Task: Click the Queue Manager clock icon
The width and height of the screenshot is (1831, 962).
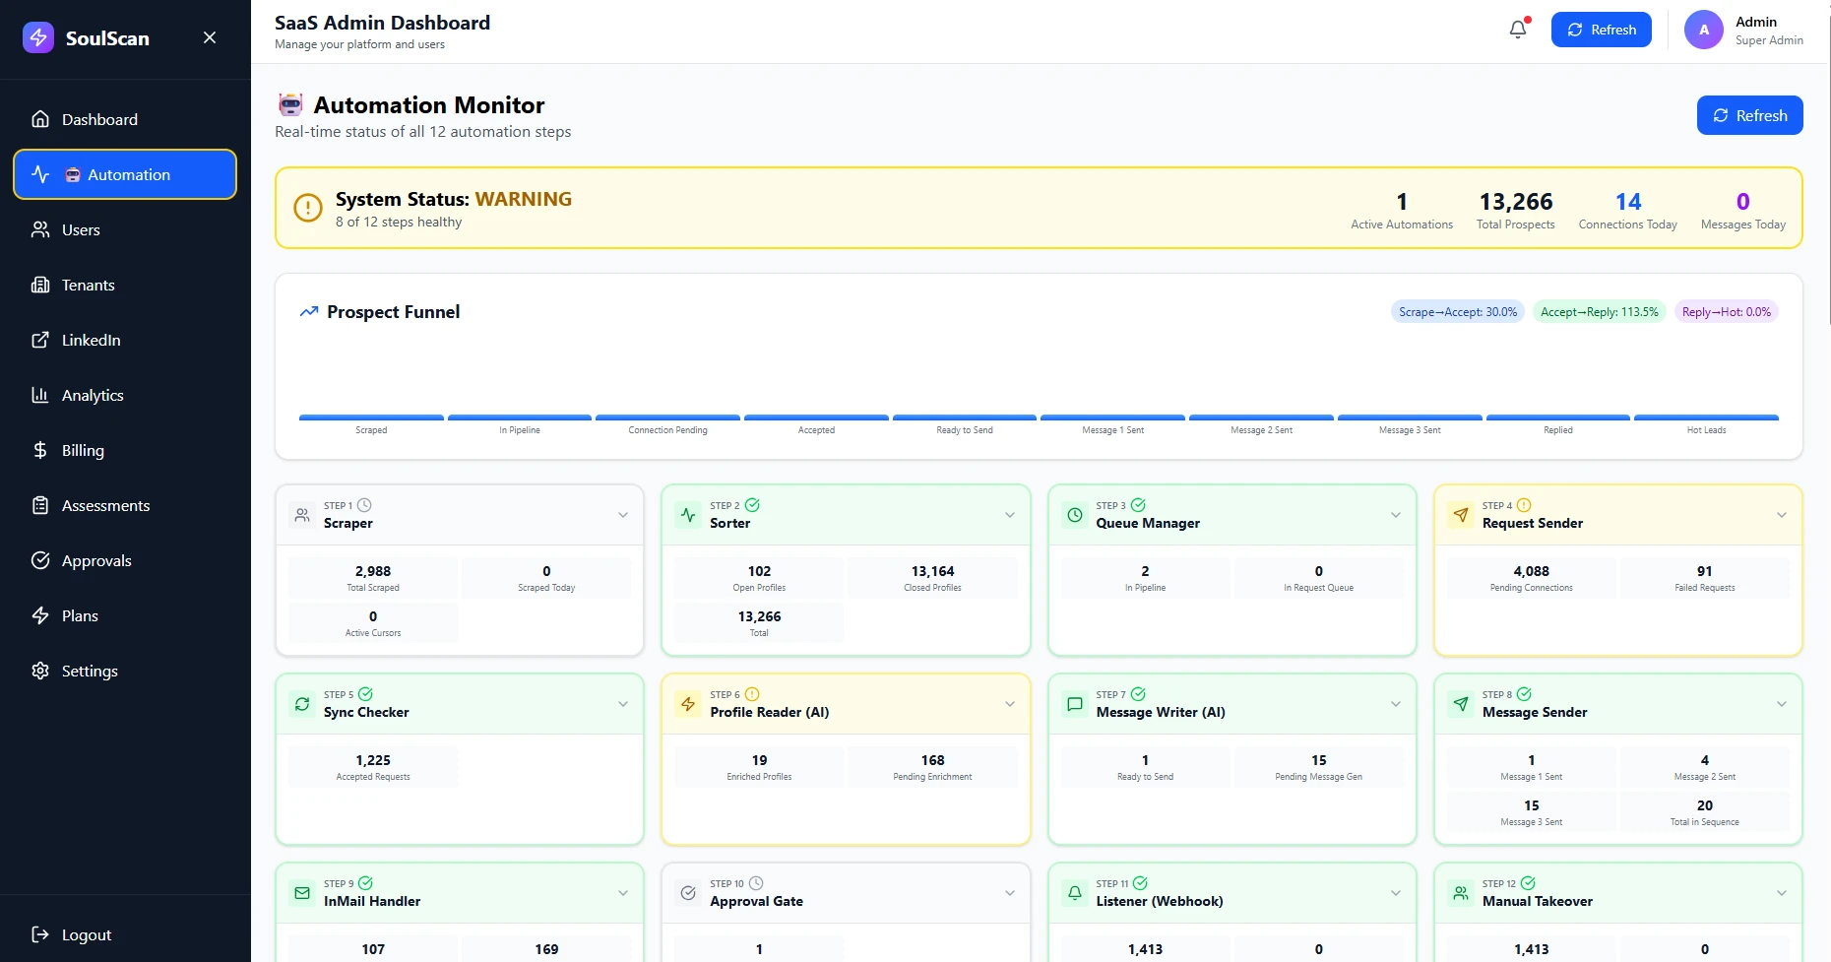Action: tap(1075, 514)
